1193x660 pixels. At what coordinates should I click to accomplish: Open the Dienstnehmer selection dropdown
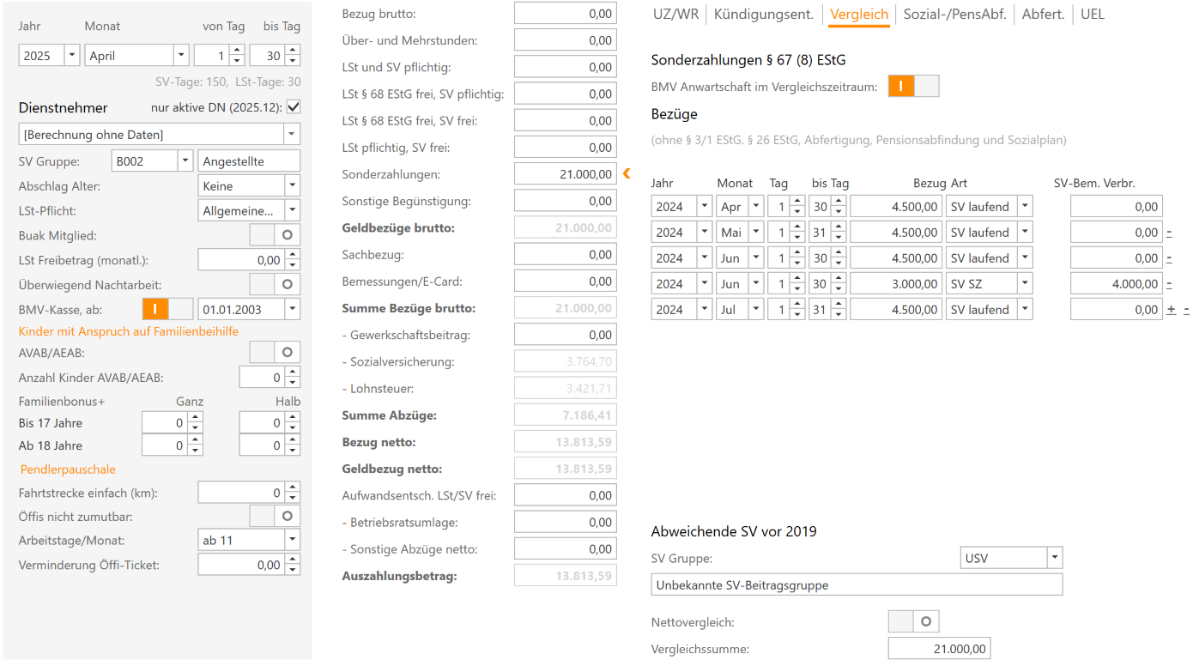pyautogui.click(x=292, y=135)
